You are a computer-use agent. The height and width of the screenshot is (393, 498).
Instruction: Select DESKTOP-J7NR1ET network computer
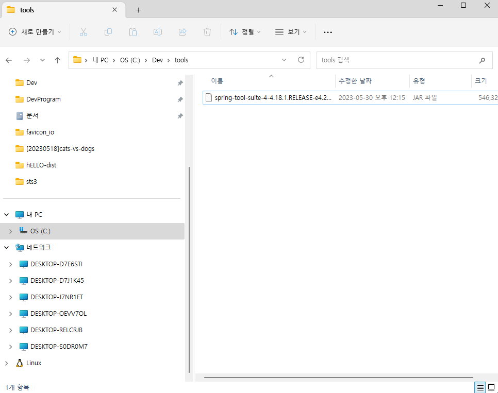click(x=57, y=297)
